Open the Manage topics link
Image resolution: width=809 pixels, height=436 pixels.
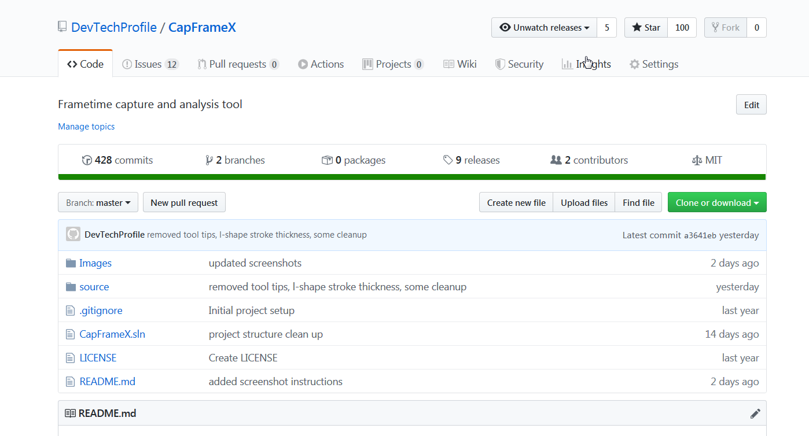click(x=86, y=127)
